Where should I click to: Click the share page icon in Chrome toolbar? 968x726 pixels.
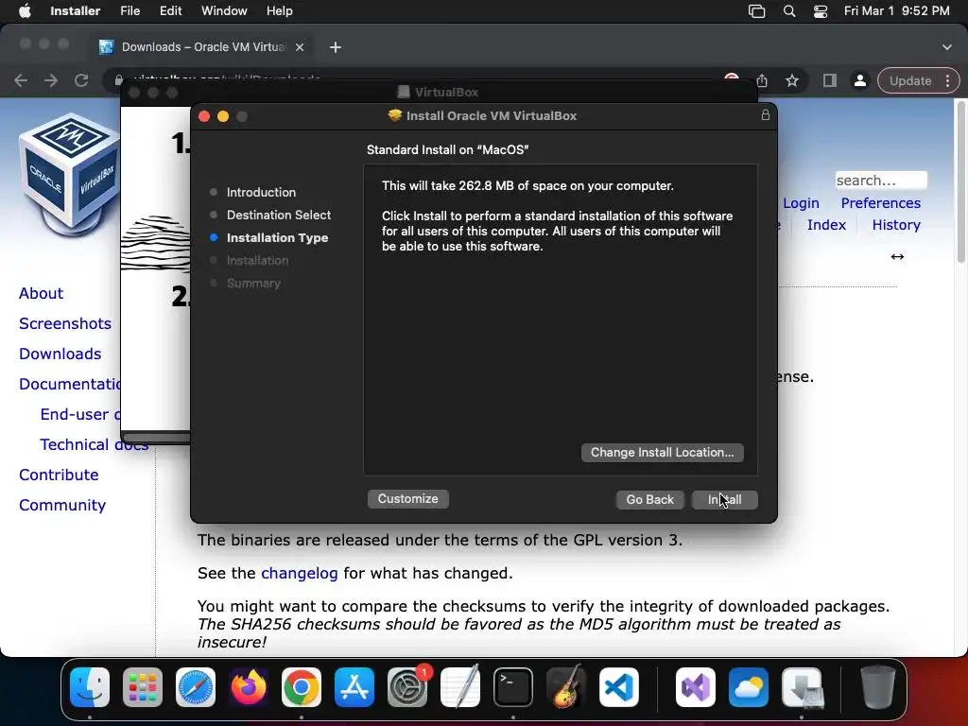(763, 80)
